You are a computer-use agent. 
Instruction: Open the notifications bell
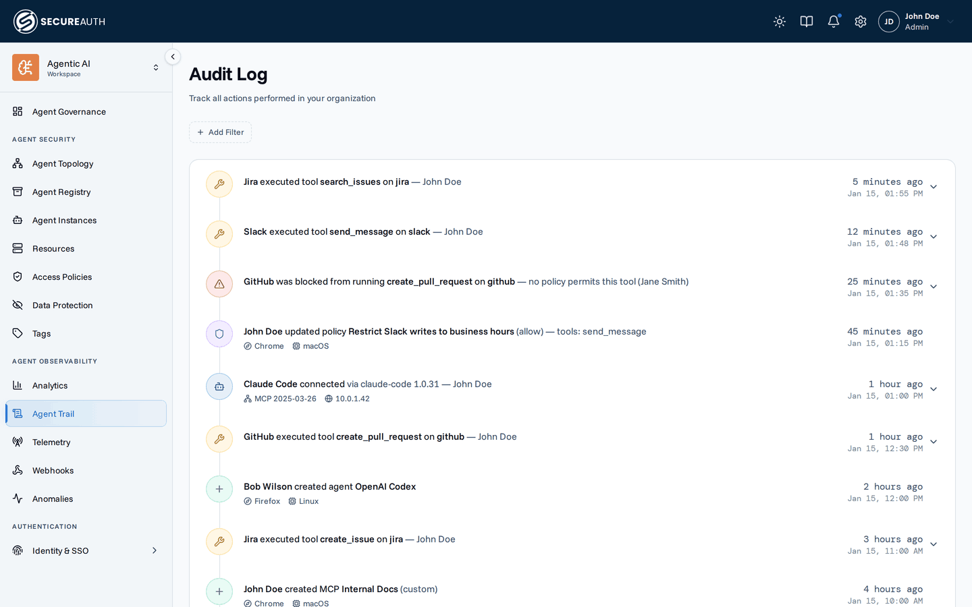834,22
